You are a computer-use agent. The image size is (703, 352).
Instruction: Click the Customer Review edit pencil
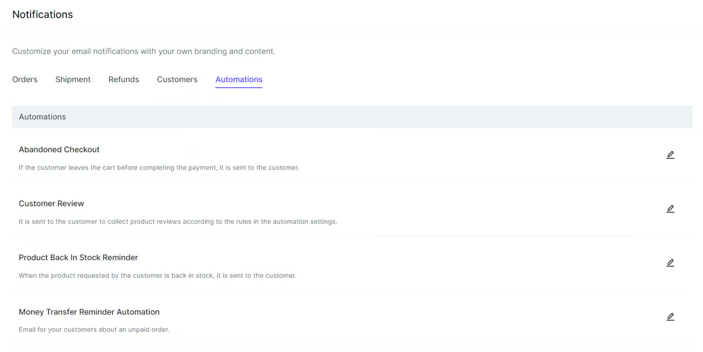coord(670,209)
